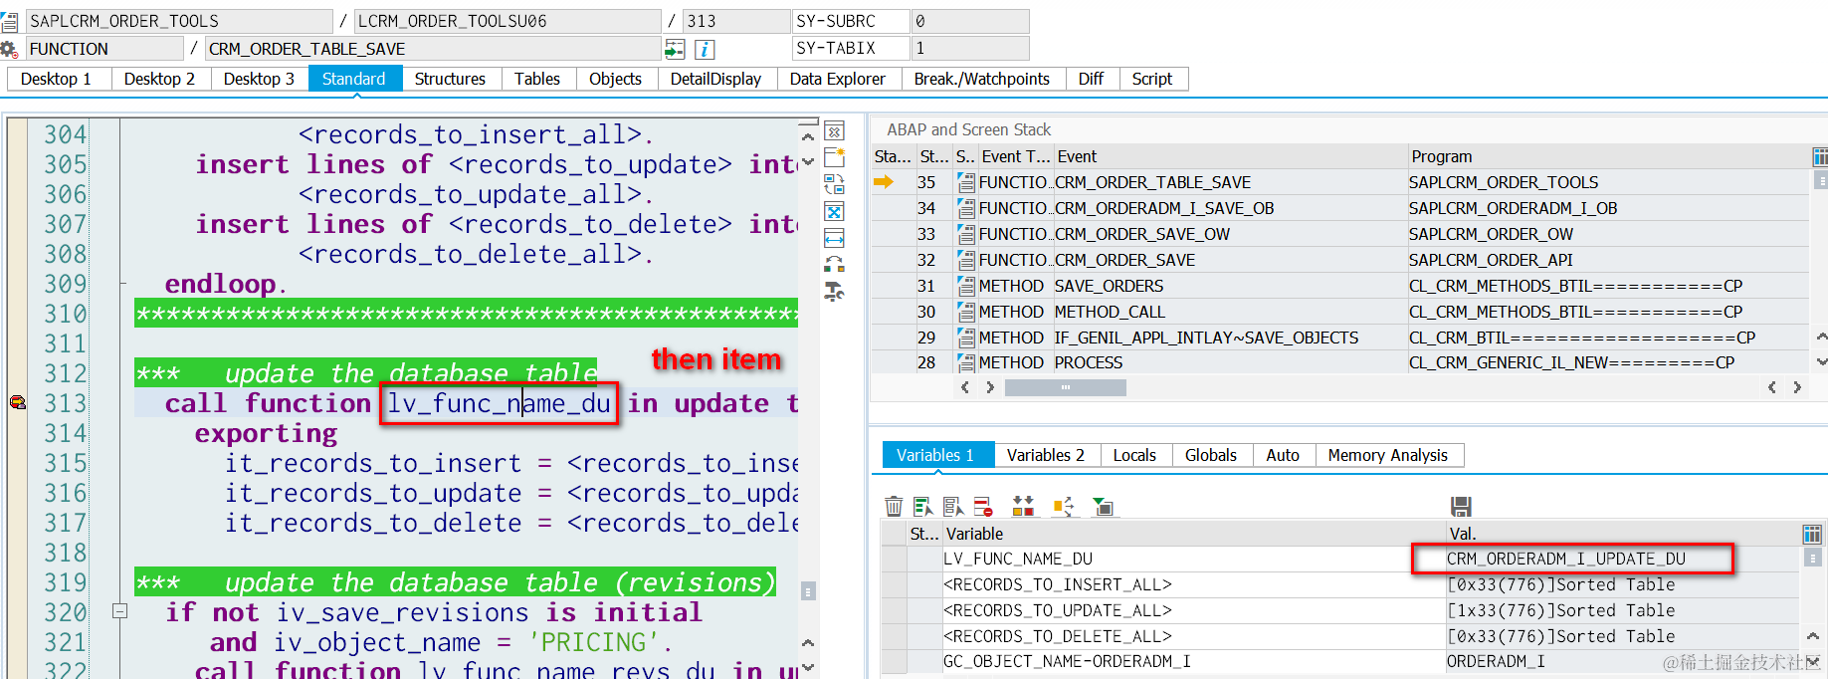Viewport: 1828px width, 679px height.
Task: Click the first right arrow of stack scrollbar
Action: point(989,387)
